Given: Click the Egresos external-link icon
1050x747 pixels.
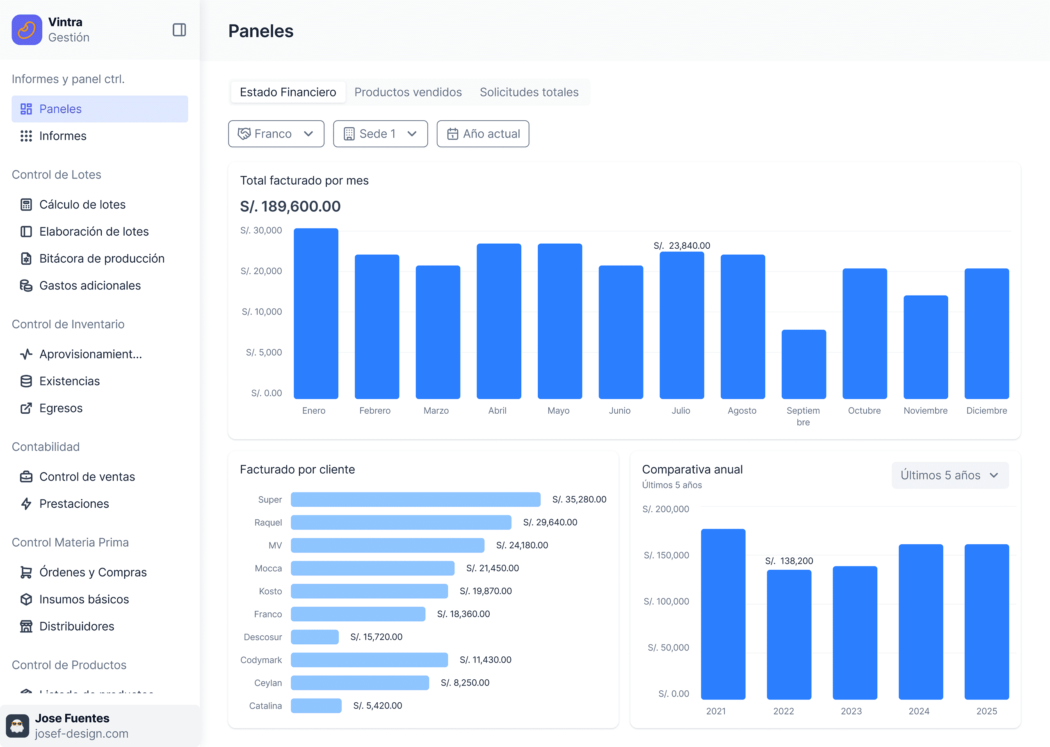Looking at the screenshot, I should (26, 408).
